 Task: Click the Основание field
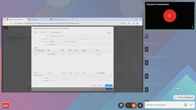click(81, 78)
